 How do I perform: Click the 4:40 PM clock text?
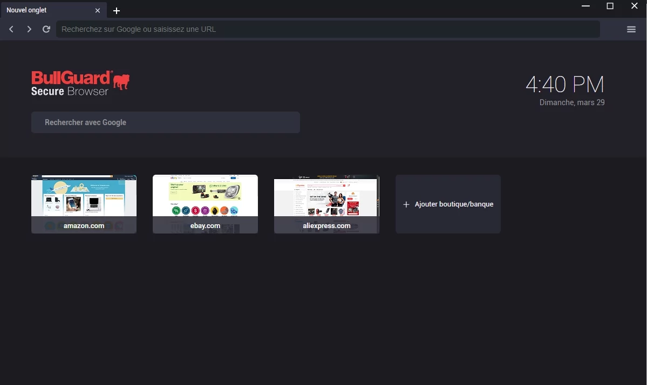pos(565,85)
